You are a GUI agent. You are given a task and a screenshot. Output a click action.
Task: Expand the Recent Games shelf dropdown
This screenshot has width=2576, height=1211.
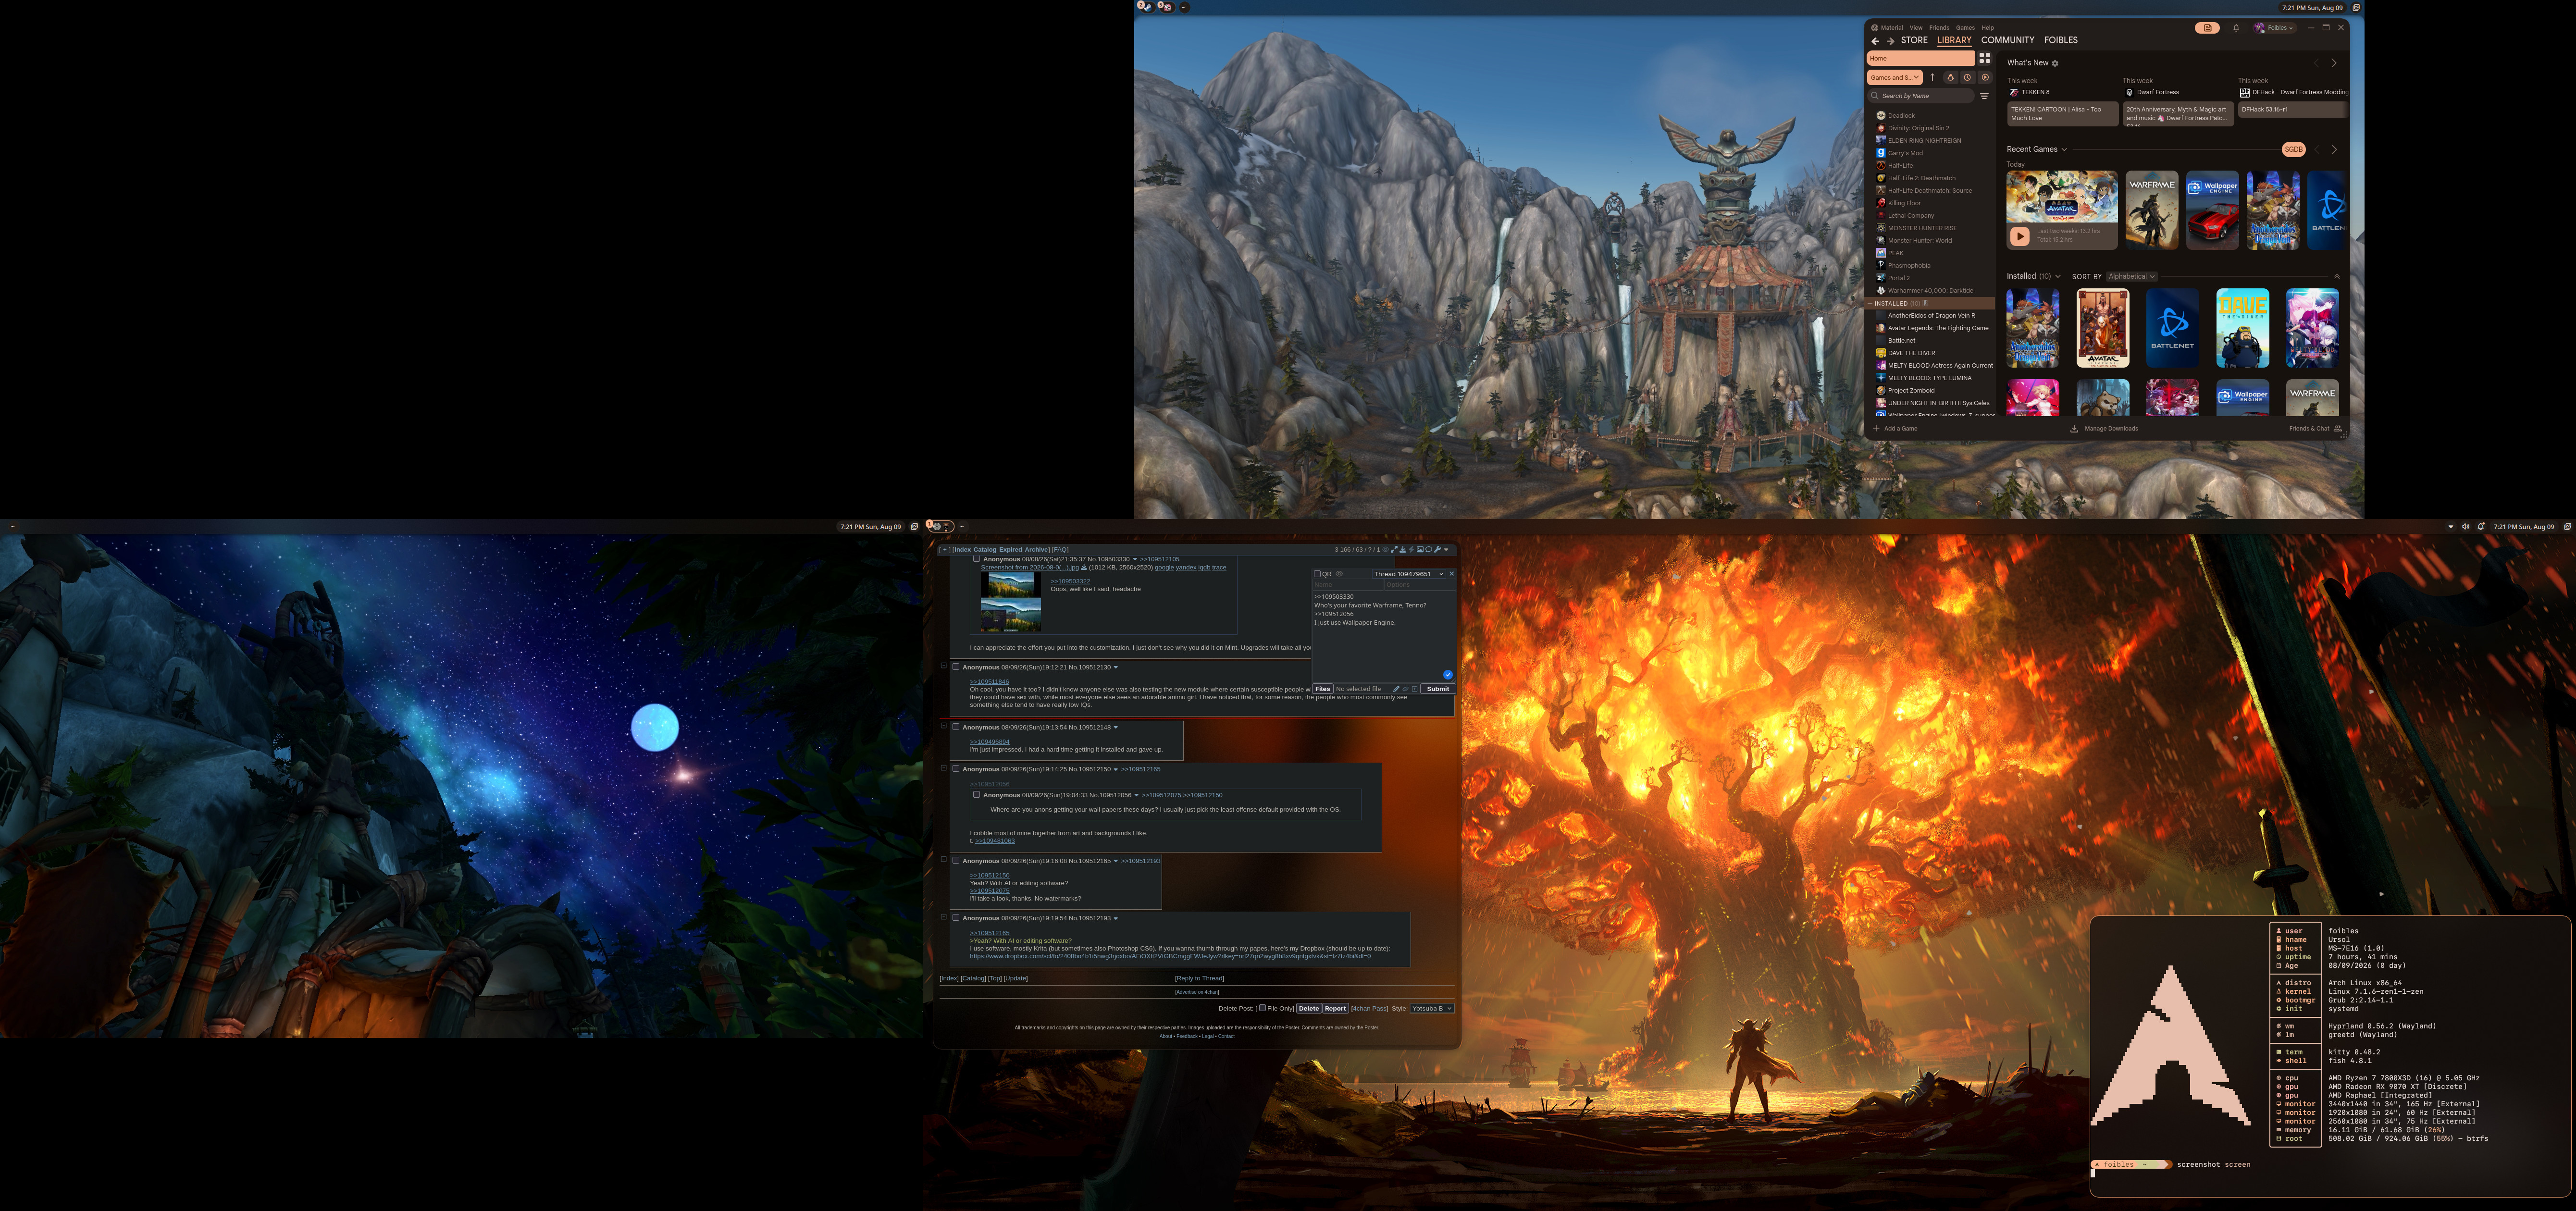tap(2064, 149)
